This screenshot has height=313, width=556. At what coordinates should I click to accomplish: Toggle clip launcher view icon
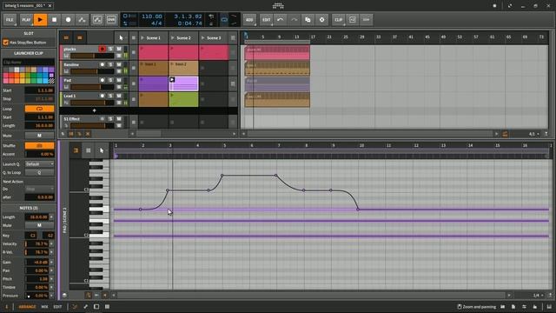66,37
